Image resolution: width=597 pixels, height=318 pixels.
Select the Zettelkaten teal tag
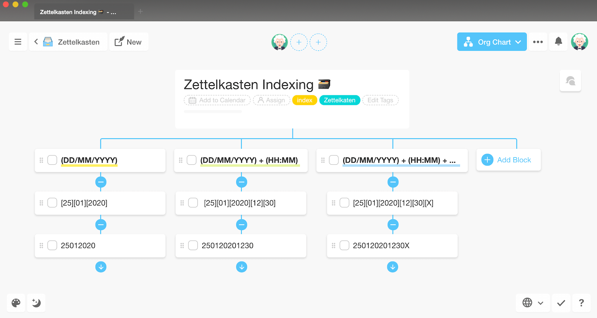[340, 100]
